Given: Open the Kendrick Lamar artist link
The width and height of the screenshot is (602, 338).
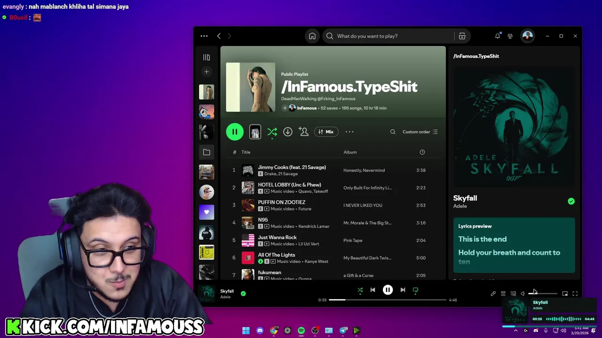Looking at the screenshot, I should click(x=314, y=226).
